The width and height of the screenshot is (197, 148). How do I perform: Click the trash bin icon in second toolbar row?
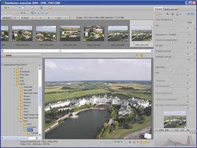click(46, 13)
